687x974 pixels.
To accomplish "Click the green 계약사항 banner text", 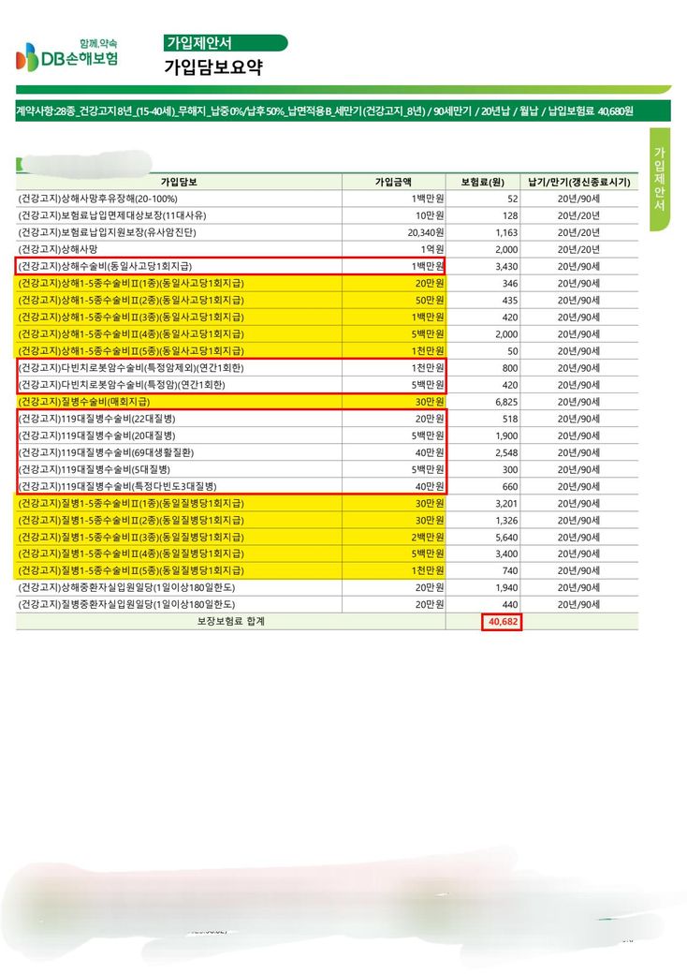I will tap(325, 111).
